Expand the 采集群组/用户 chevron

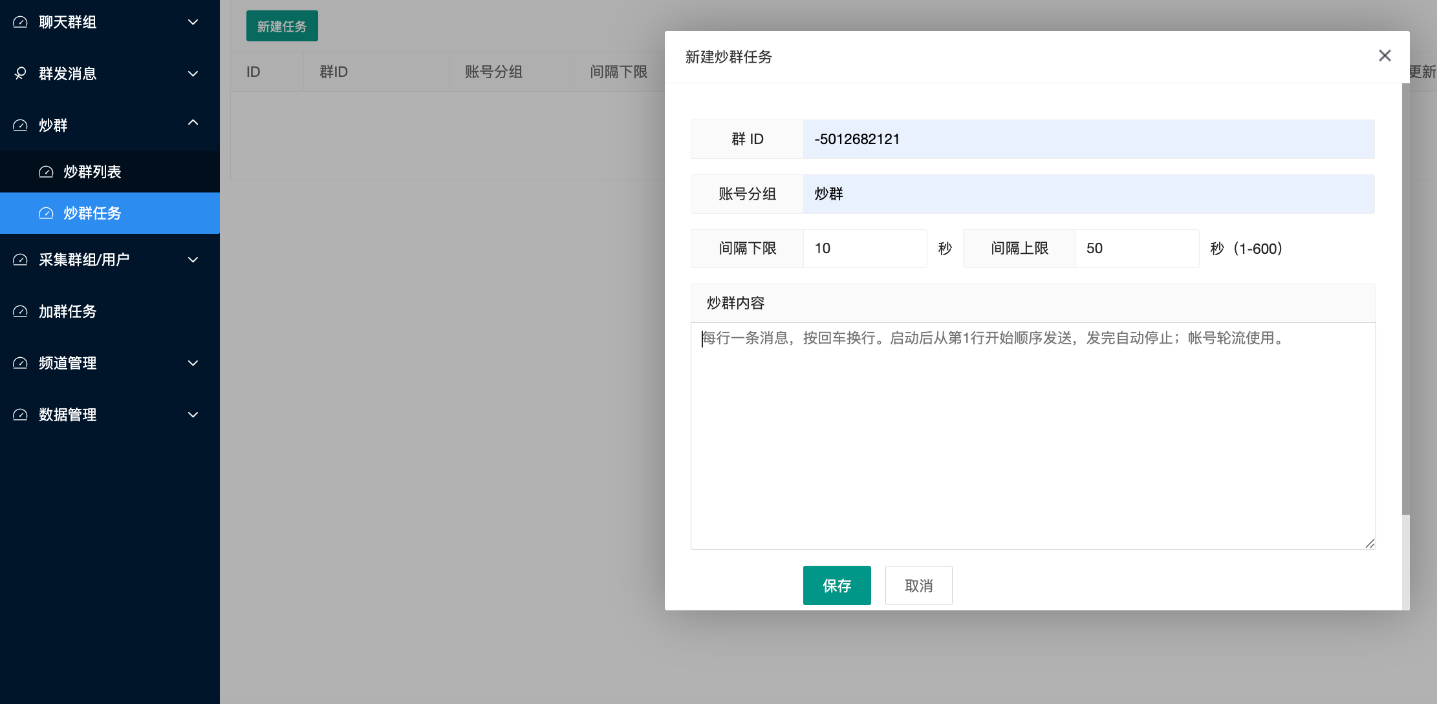(x=193, y=260)
